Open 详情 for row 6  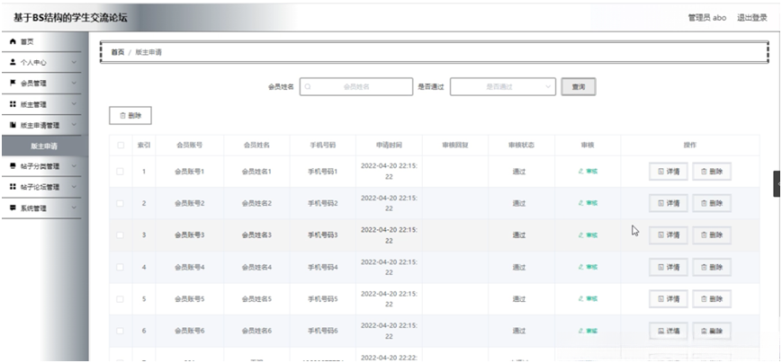(669, 331)
